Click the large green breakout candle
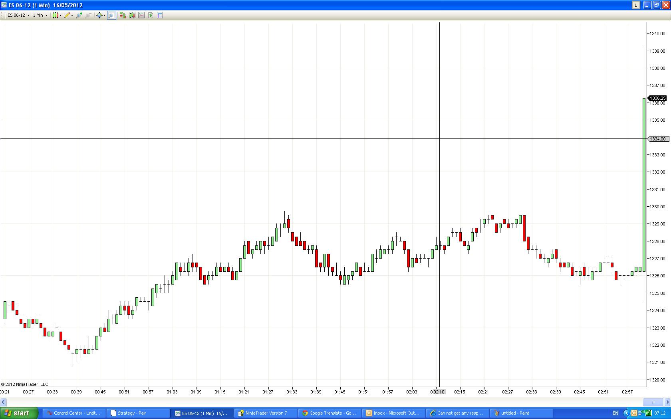The image size is (671, 419). tap(644, 185)
